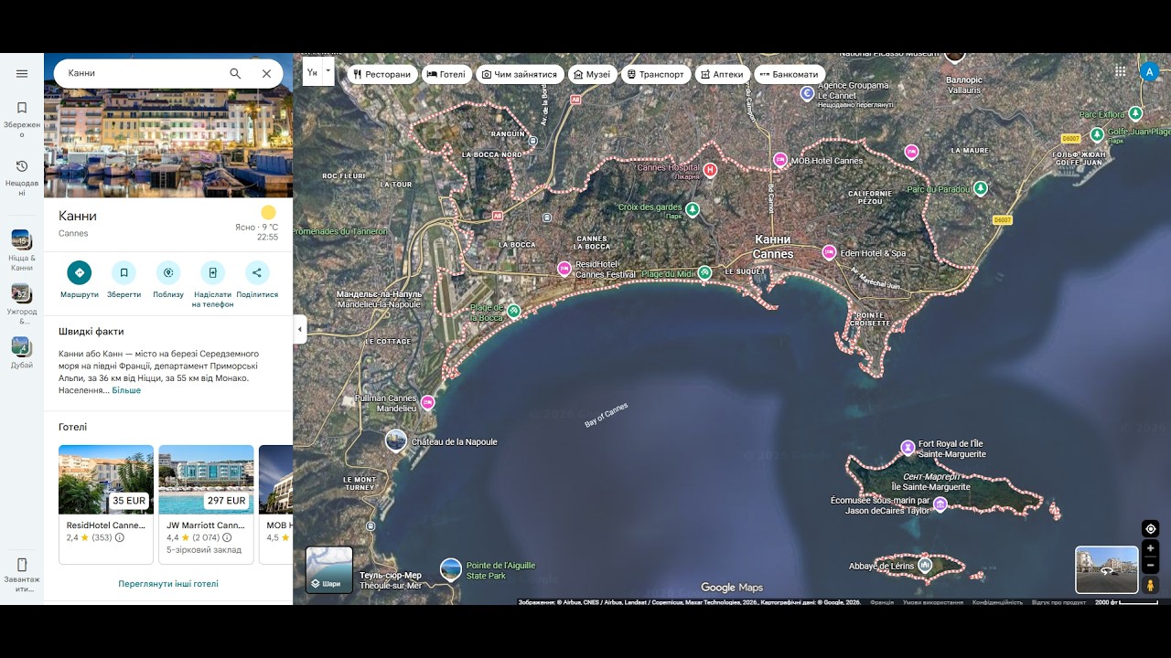
Task: Zoom in on the map
Action: [x=1151, y=548]
